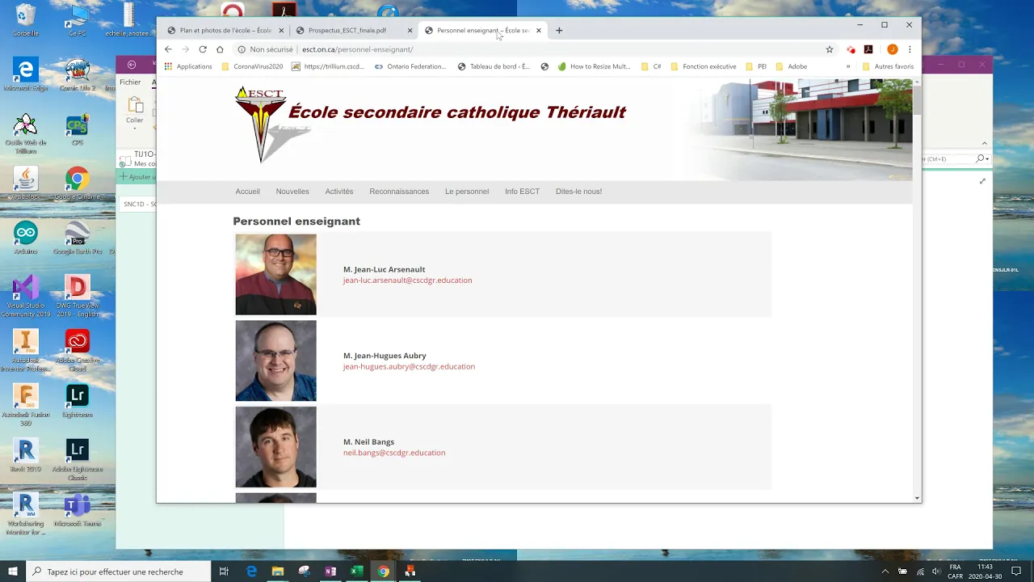Viewport: 1034px width, 582px height.
Task: Open the orange Chrome profile avatar
Action: (x=893, y=49)
